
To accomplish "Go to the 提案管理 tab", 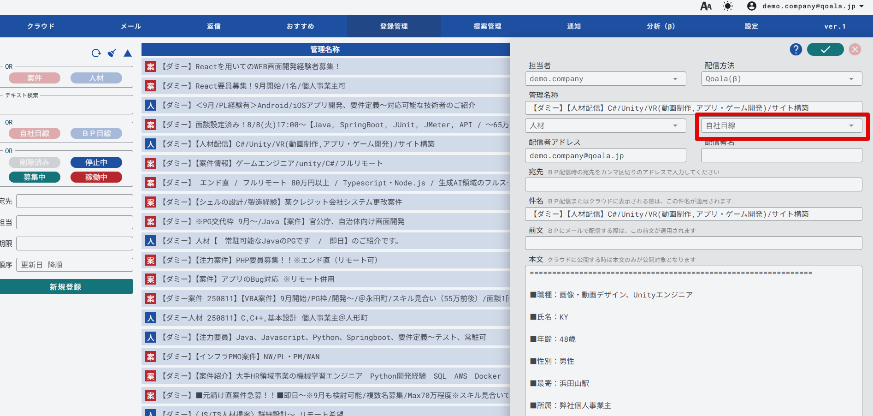I will (487, 26).
